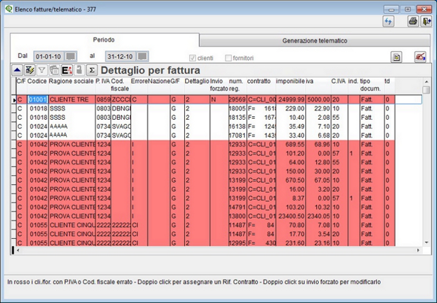Image resolution: width=437 pixels, height=303 pixels.
Task: Click the red eraser icon
Action: [x=420, y=57]
